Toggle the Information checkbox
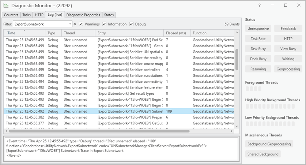The width and height of the screenshot is (306, 165). 104,24
